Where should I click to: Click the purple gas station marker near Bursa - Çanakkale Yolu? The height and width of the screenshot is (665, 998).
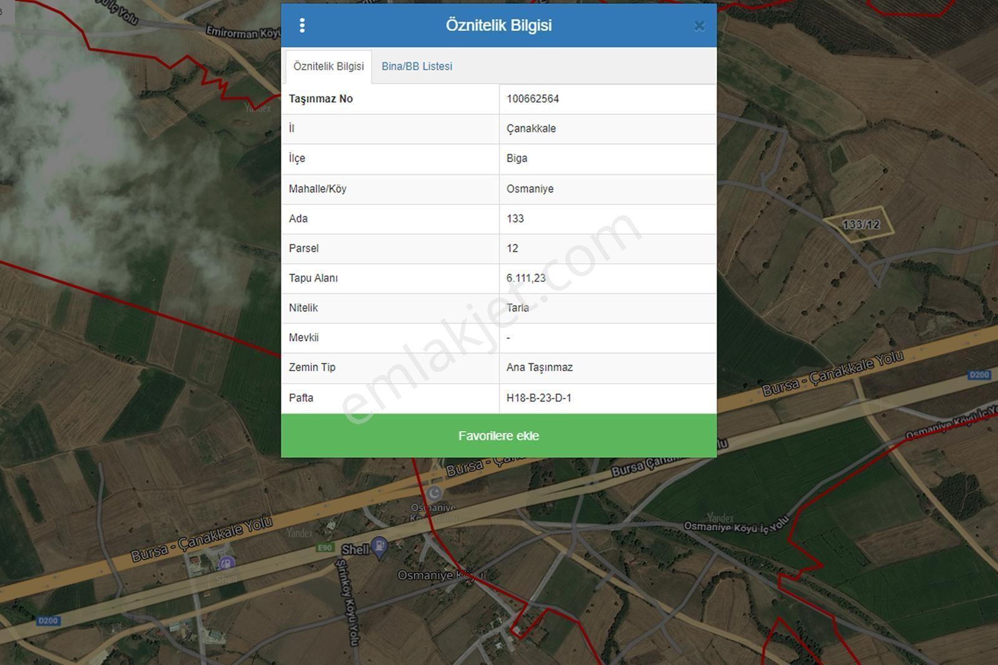pyautogui.click(x=226, y=564)
